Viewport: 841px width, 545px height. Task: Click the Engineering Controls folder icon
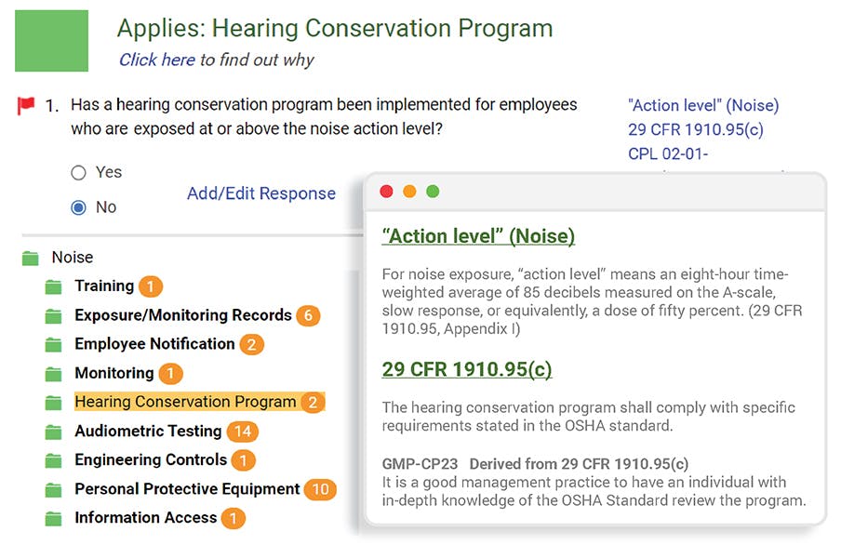[53, 460]
